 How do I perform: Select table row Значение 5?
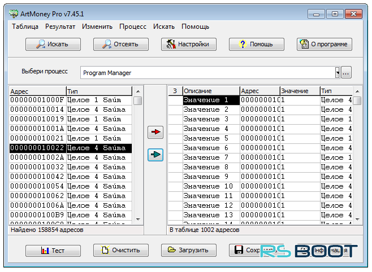tap(260, 138)
